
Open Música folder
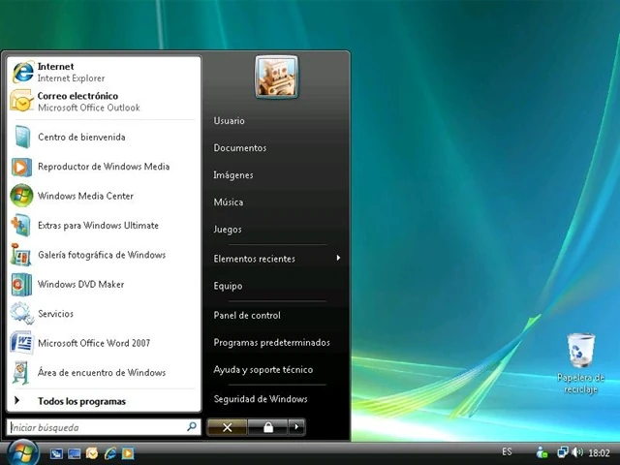coord(229,202)
